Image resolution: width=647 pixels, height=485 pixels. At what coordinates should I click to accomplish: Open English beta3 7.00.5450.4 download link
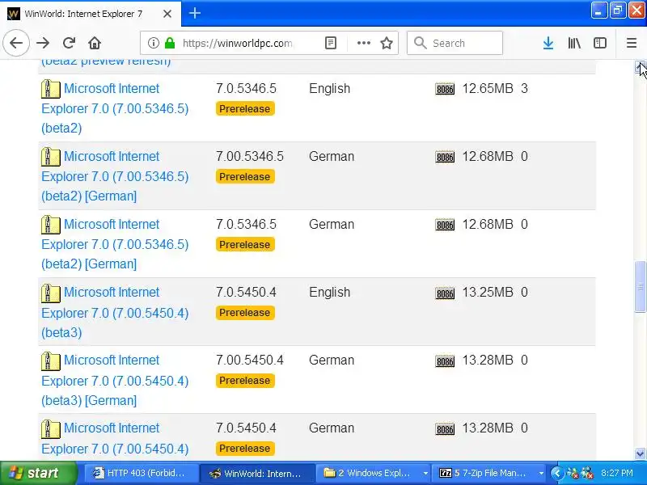[x=115, y=312]
